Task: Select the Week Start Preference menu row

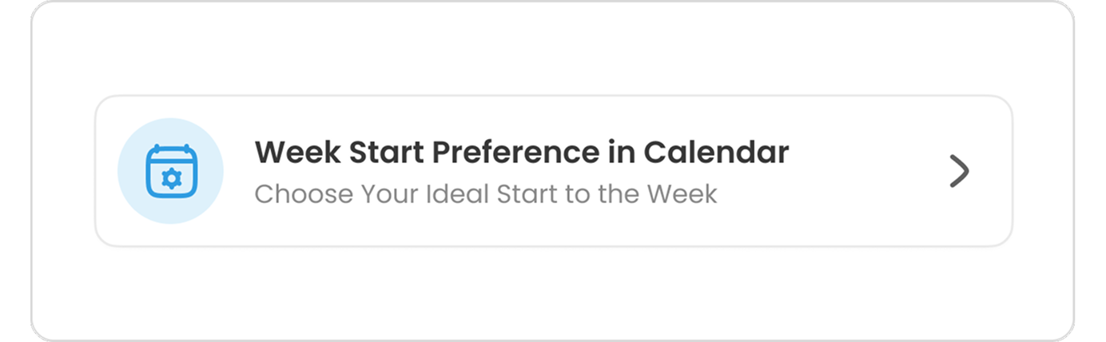Action: (554, 171)
